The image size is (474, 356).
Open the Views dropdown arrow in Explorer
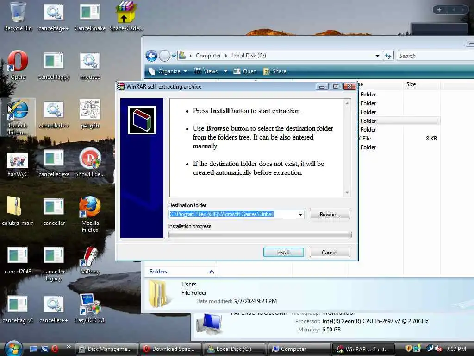225,71
